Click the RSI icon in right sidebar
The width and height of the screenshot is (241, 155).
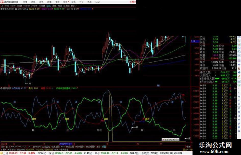click(x=239, y=65)
